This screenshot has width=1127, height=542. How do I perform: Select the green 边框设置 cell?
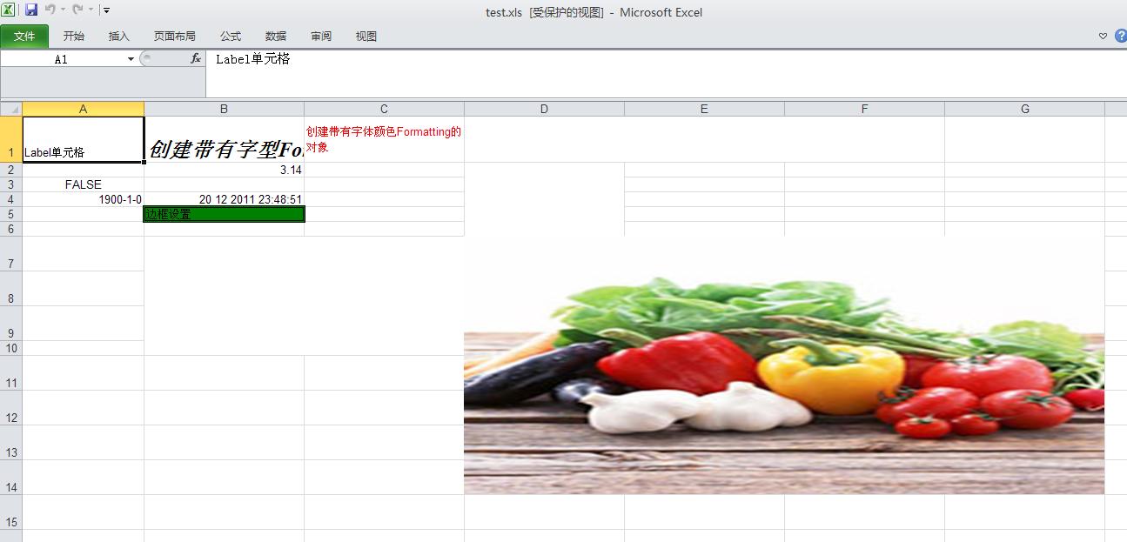coord(224,214)
